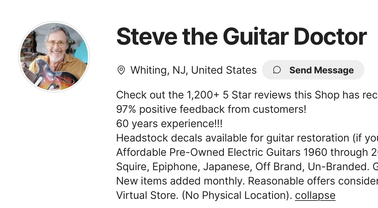The height and width of the screenshot is (208, 378).
Task: Click the 97% positive feedback line
Action: click(x=211, y=109)
